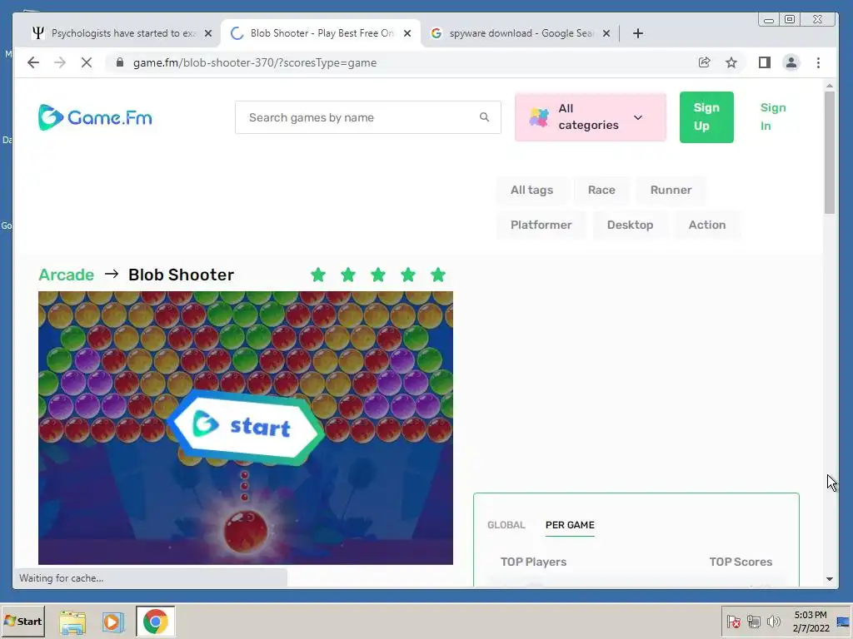This screenshot has width=853, height=639.
Task: Click the Game.Fm logo
Action: [x=95, y=117]
